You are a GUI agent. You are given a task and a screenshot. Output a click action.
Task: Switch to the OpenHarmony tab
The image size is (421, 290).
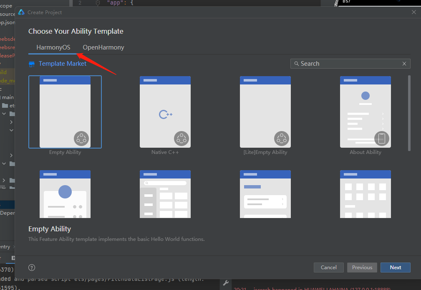coord(103,47)
